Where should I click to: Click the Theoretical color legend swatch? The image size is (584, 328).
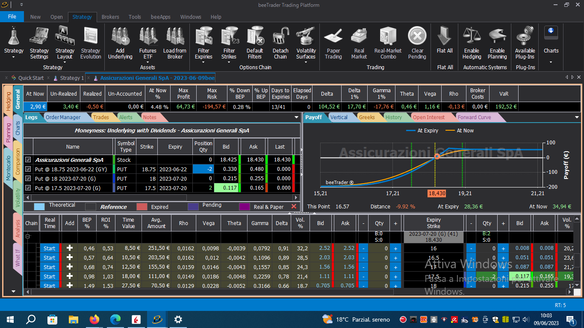click(39, 207)
